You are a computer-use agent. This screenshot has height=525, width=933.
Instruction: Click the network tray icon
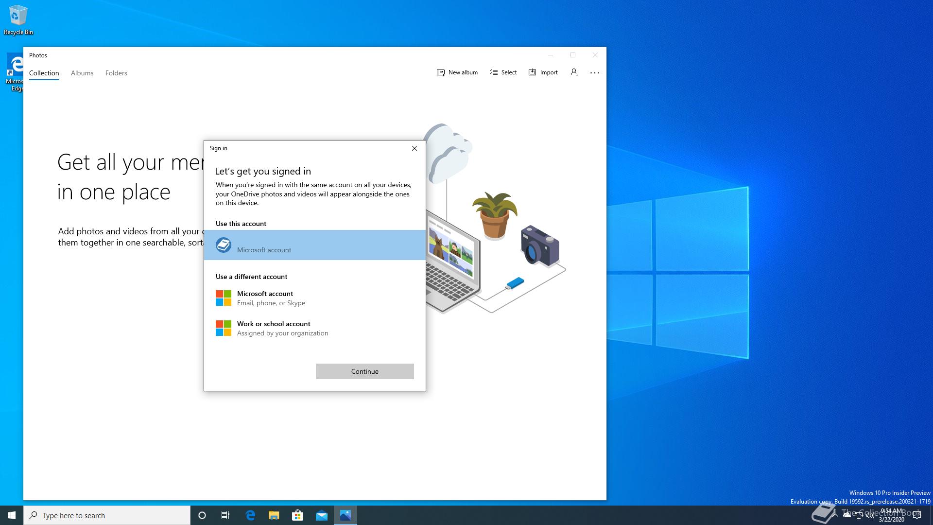(x=859, y=515)
